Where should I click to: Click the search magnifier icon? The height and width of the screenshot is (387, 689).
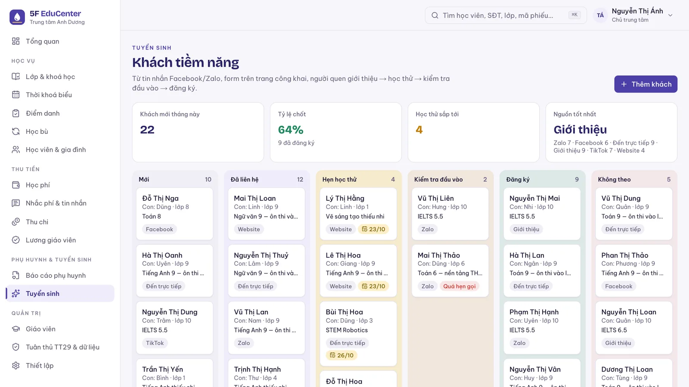click(435, 15)
